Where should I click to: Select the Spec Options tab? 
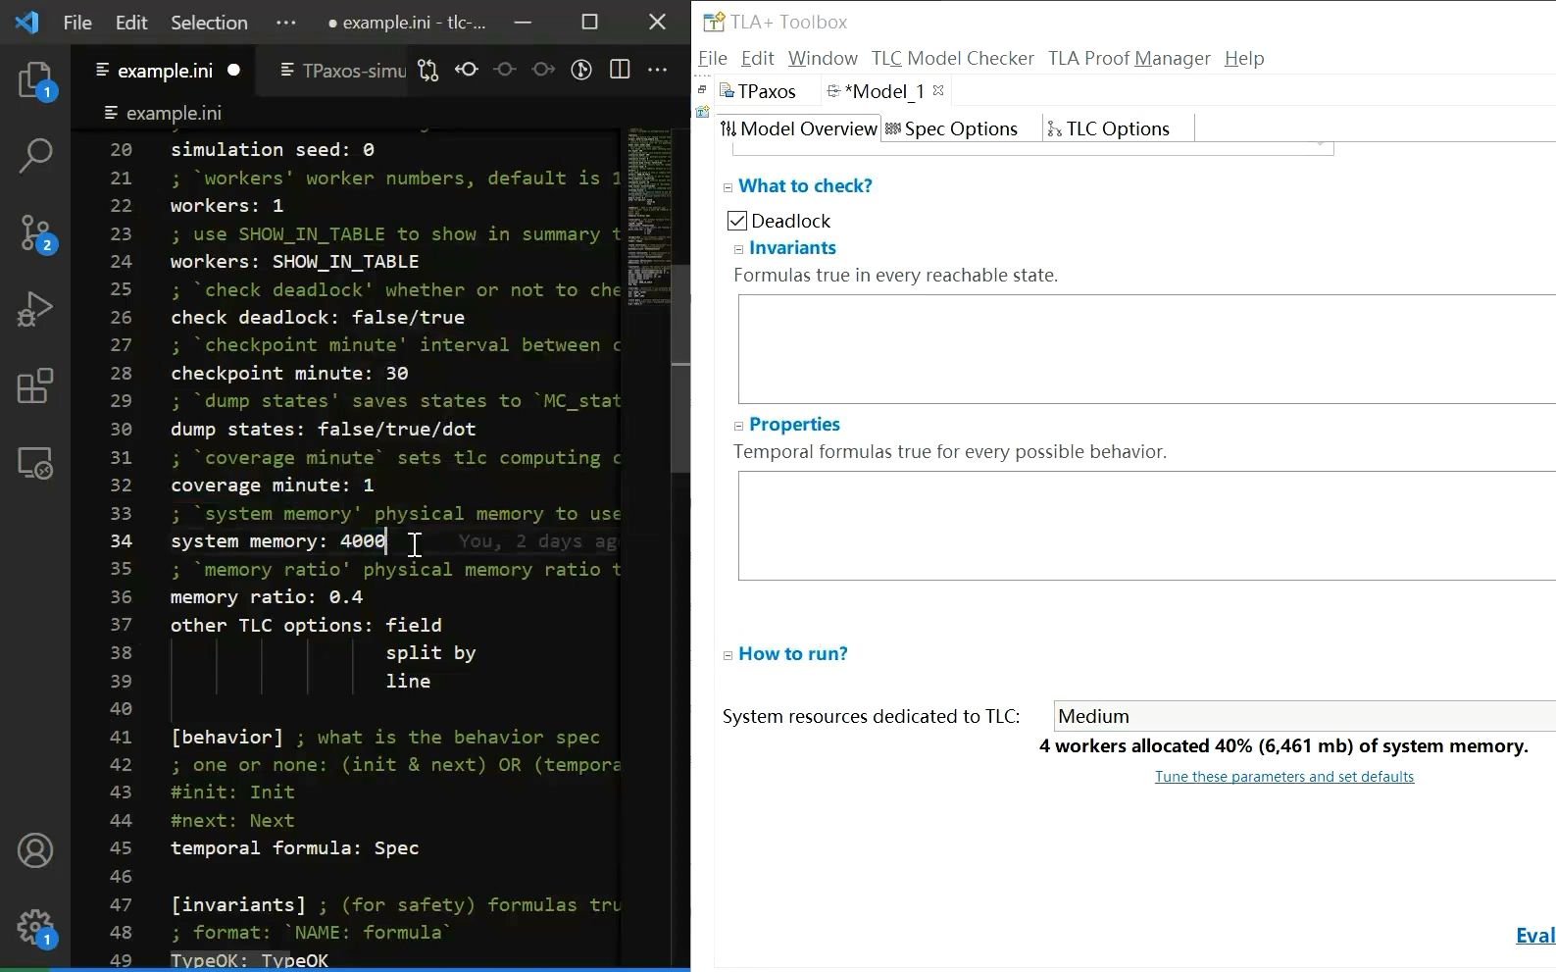coord(951,128)
